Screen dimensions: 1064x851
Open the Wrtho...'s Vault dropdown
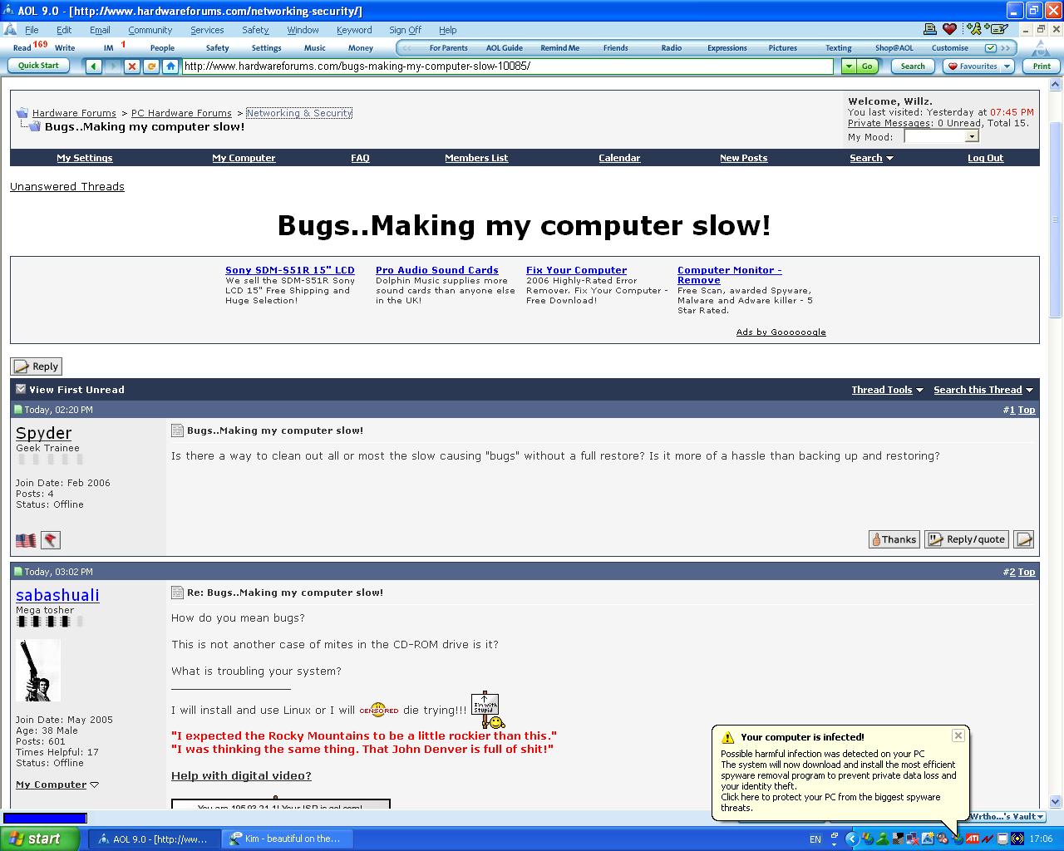pos(1006,816)
